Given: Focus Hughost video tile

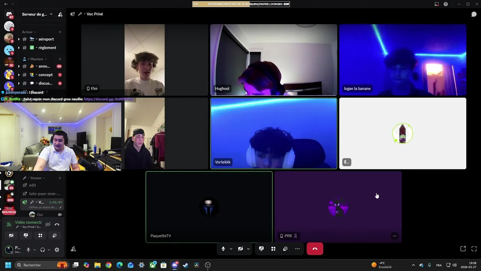Looking at the screenshot, I should [x=274, y=60].
